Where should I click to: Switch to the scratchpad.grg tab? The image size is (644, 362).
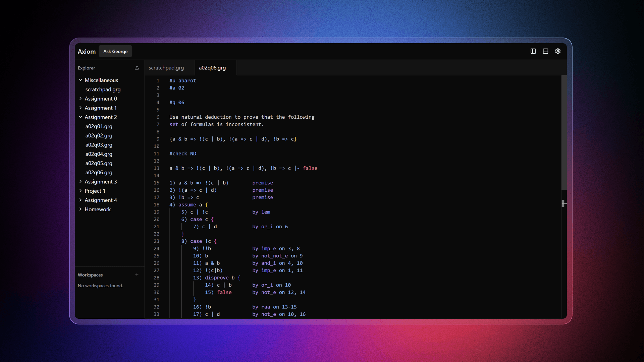coord(166,68)
